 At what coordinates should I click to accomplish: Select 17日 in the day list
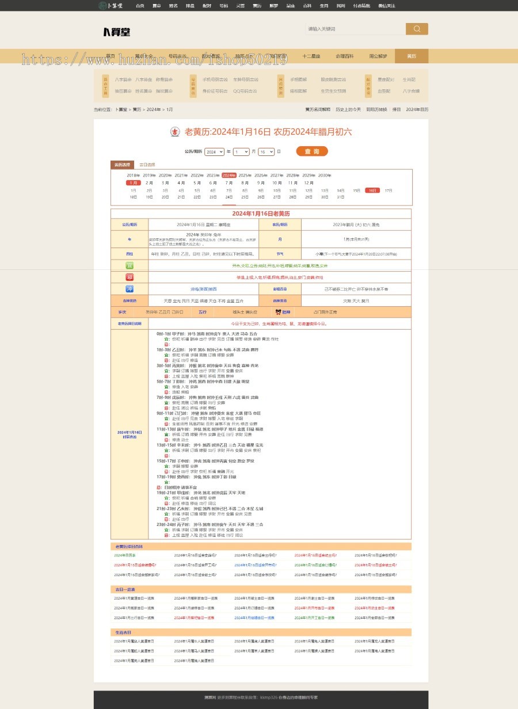(x=389, y=190)
